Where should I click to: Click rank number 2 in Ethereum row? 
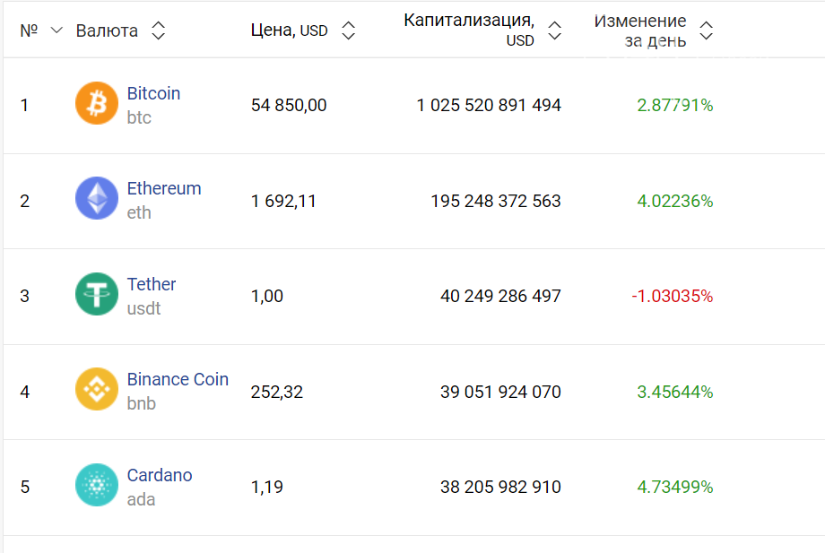click(25, 201)
